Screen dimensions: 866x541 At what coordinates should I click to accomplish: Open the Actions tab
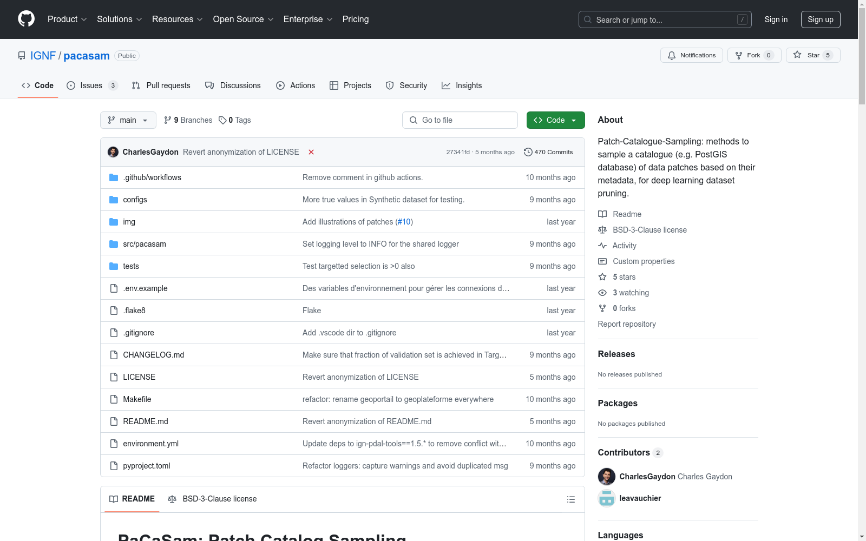[x=296, y=85]
